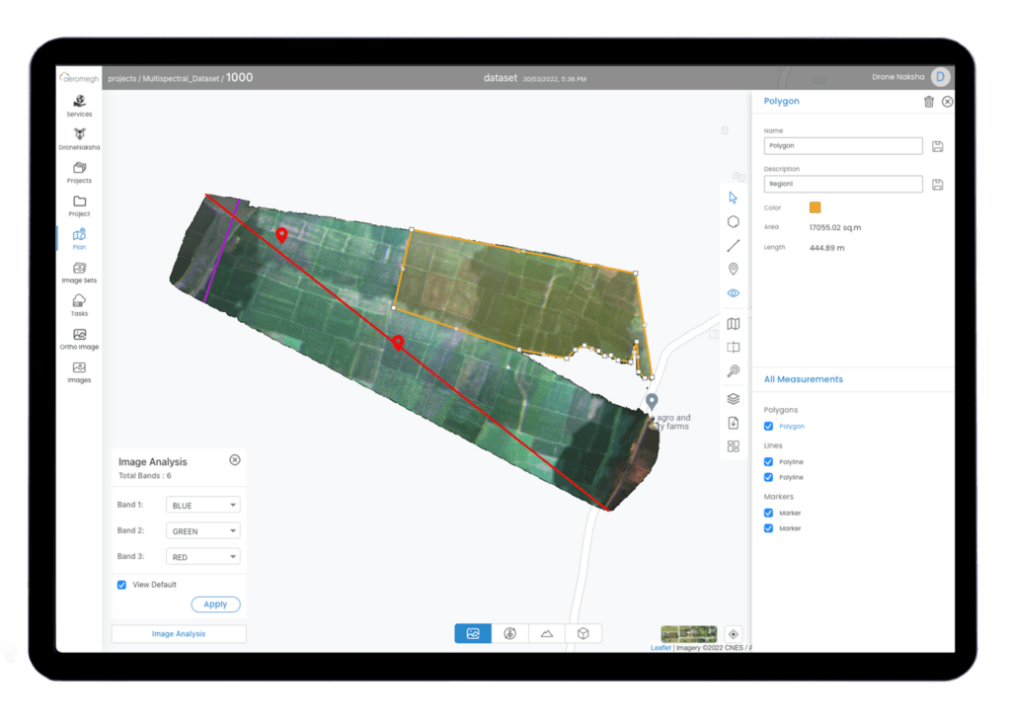Click the orange polygon color swatch

tap(816, 207)
